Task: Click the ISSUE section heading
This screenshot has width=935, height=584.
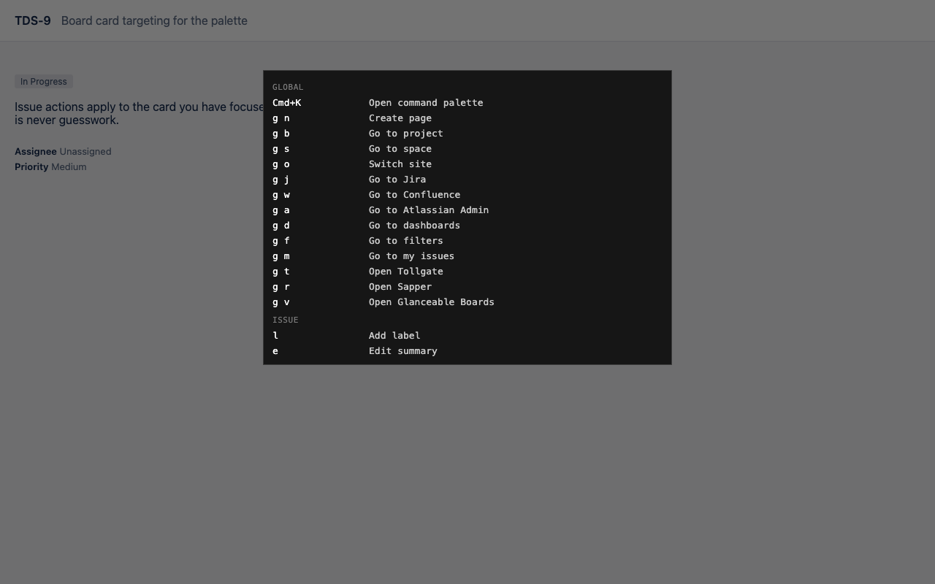Action: [x=286, y=320]
